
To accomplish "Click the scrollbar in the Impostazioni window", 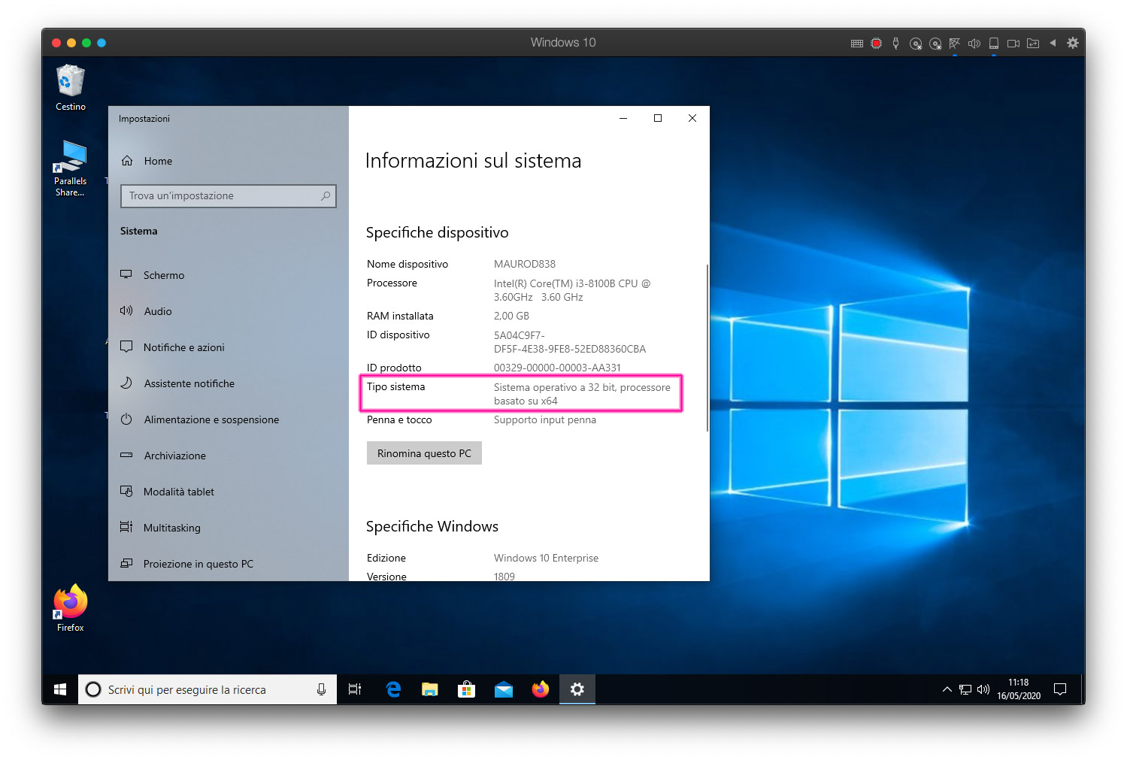I will (707, 347).
